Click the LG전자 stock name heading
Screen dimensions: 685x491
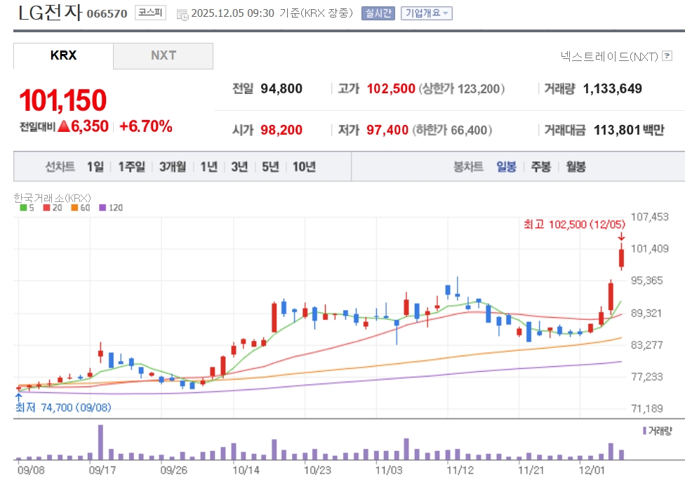click(50, 13)
